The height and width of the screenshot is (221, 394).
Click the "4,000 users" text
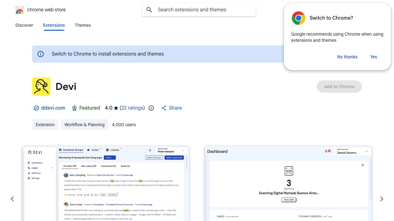[x=124, y=125]
